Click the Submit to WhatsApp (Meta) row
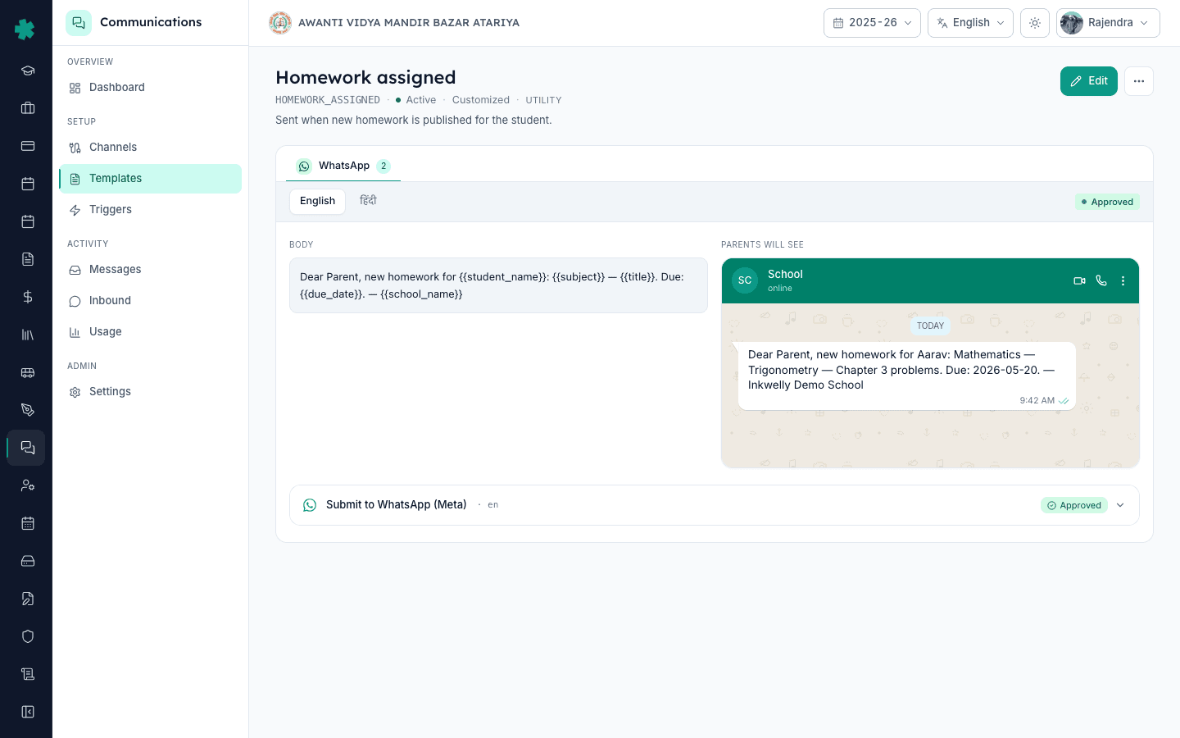This screenshot has width=1180, height=738. pyautogui.click(x=714, y=505)
